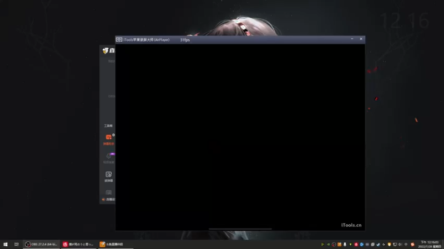Viewport: 444px width, 249px height.
Task: Click the red Sogou input tray icon
Action: [x=412, y=245]
